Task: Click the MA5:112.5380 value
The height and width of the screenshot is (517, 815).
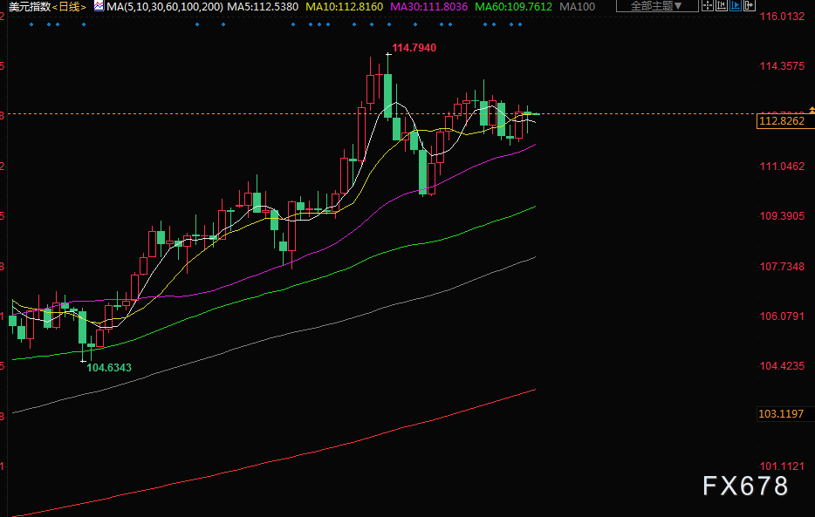Action: (263, 7)
